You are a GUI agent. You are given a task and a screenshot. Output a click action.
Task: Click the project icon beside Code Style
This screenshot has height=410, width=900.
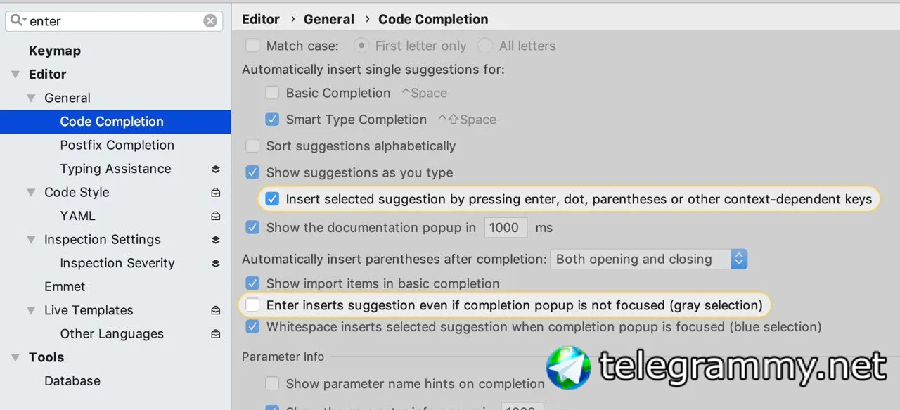pos(216,193)
